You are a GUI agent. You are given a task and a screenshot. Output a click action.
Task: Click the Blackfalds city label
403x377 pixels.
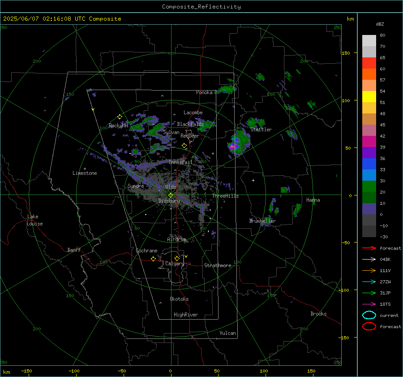coord(190,124)
